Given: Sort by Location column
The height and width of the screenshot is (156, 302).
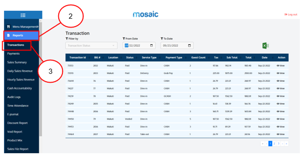Looking at the screenshot, I should [x=113, y=58].
